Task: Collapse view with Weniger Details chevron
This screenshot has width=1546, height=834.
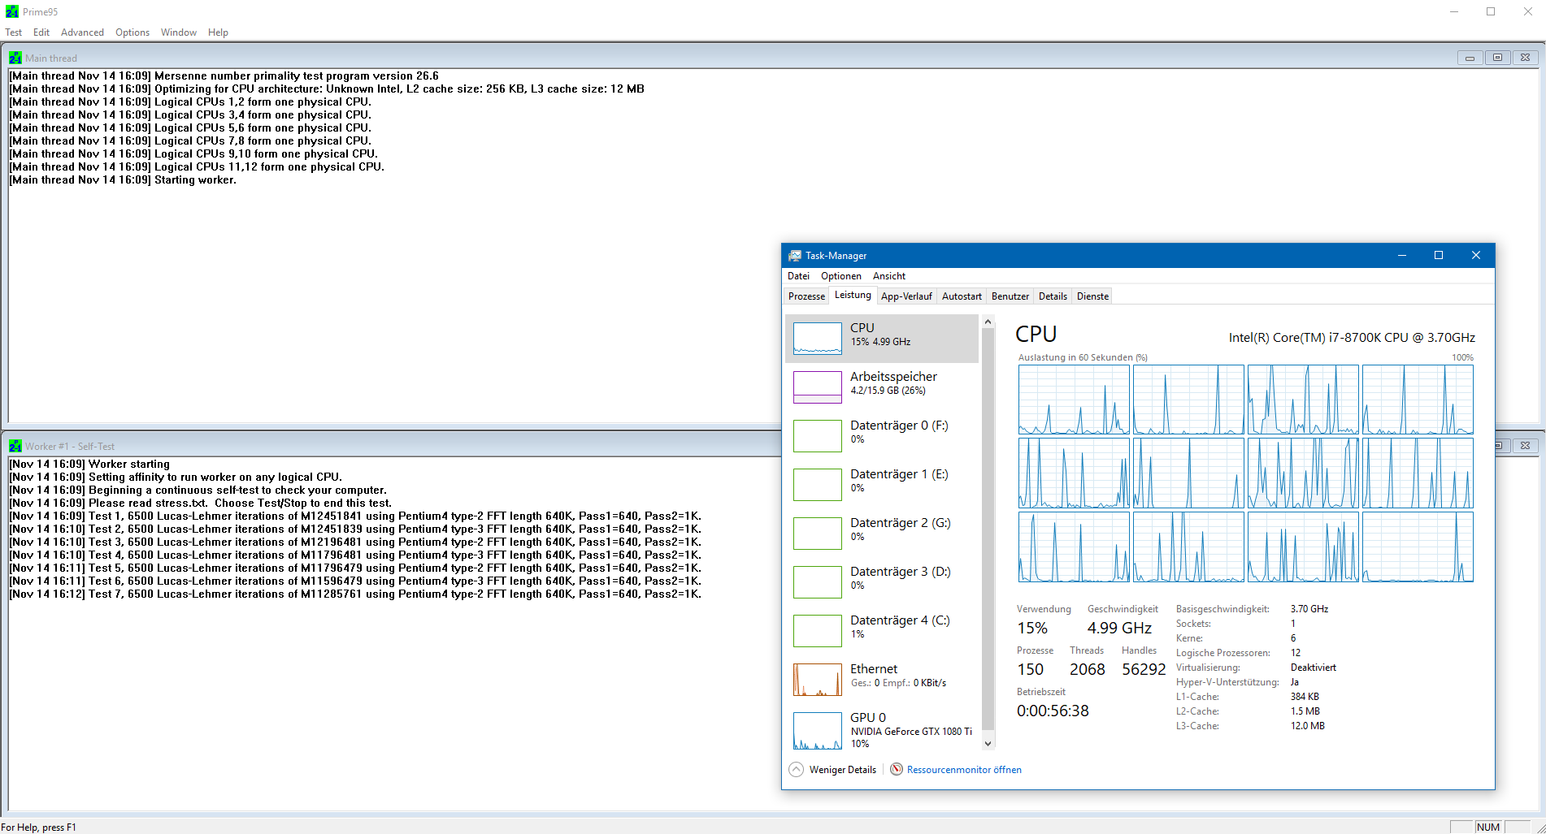Action: coord(797,769)
